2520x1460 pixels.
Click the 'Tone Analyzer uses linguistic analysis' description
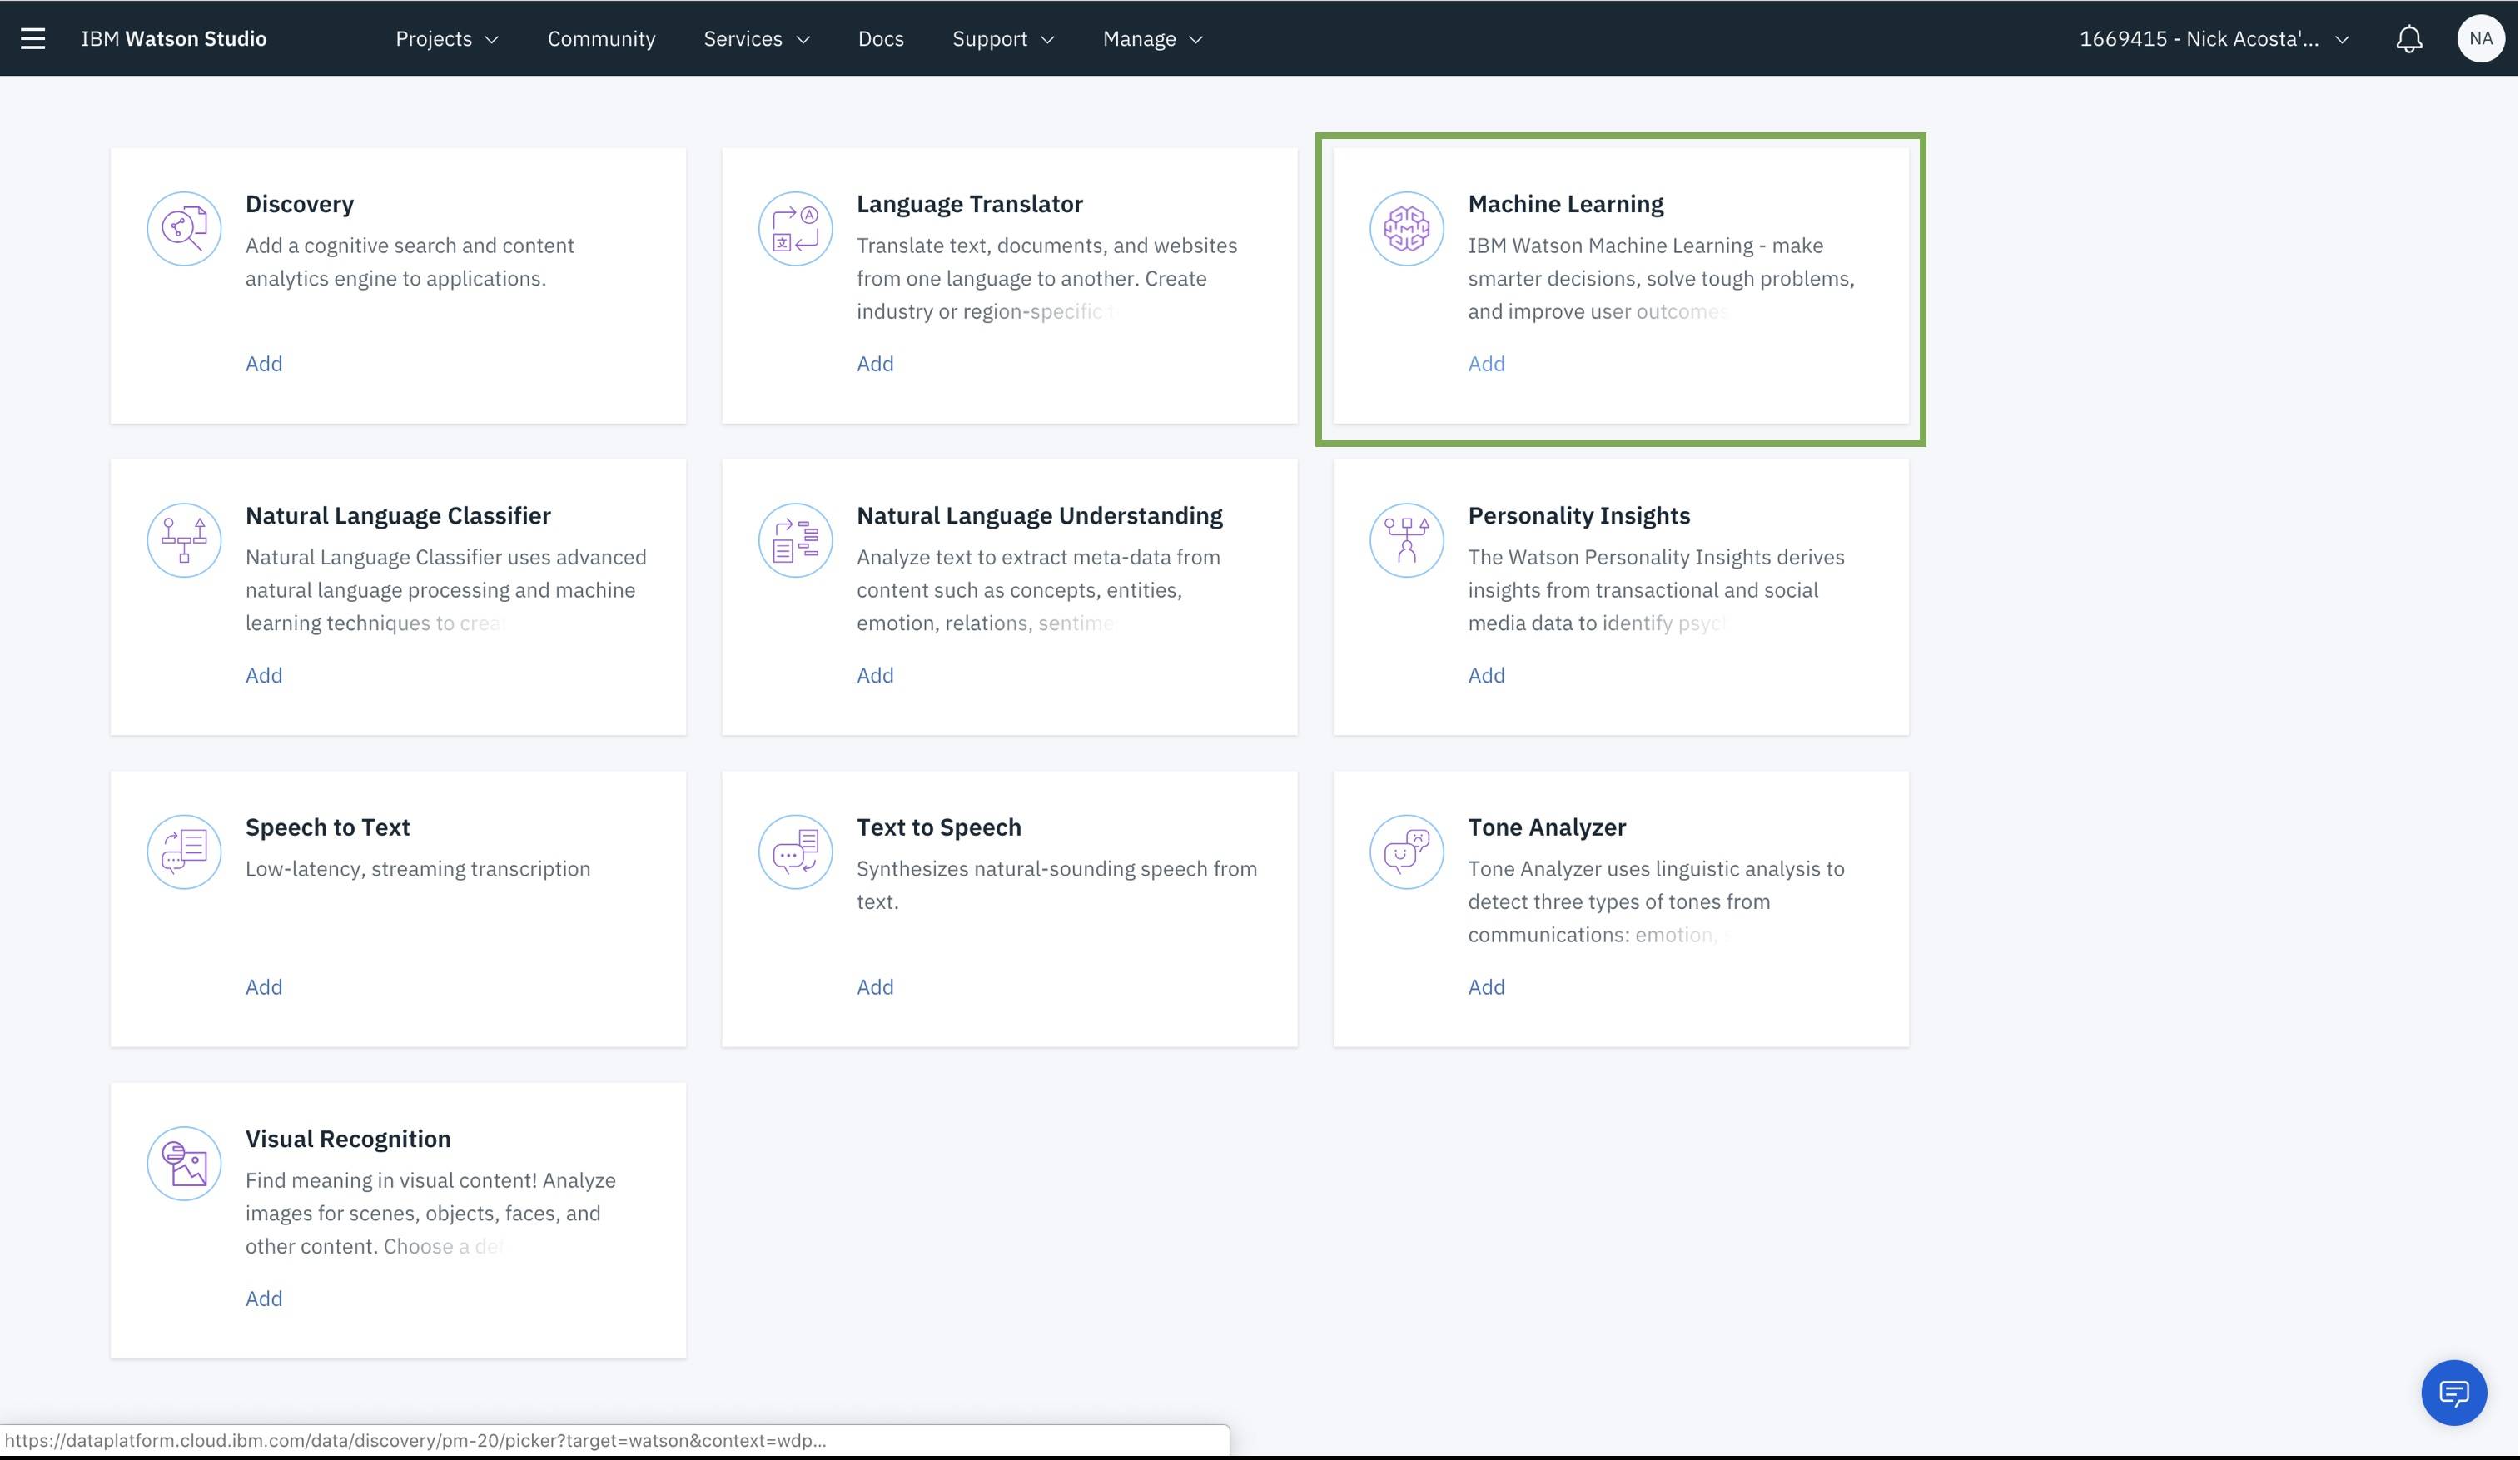(x=1656, y=901)
